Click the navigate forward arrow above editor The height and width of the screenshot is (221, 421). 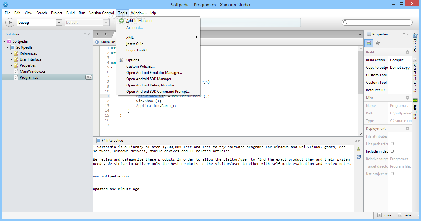[x=106, y=34]
